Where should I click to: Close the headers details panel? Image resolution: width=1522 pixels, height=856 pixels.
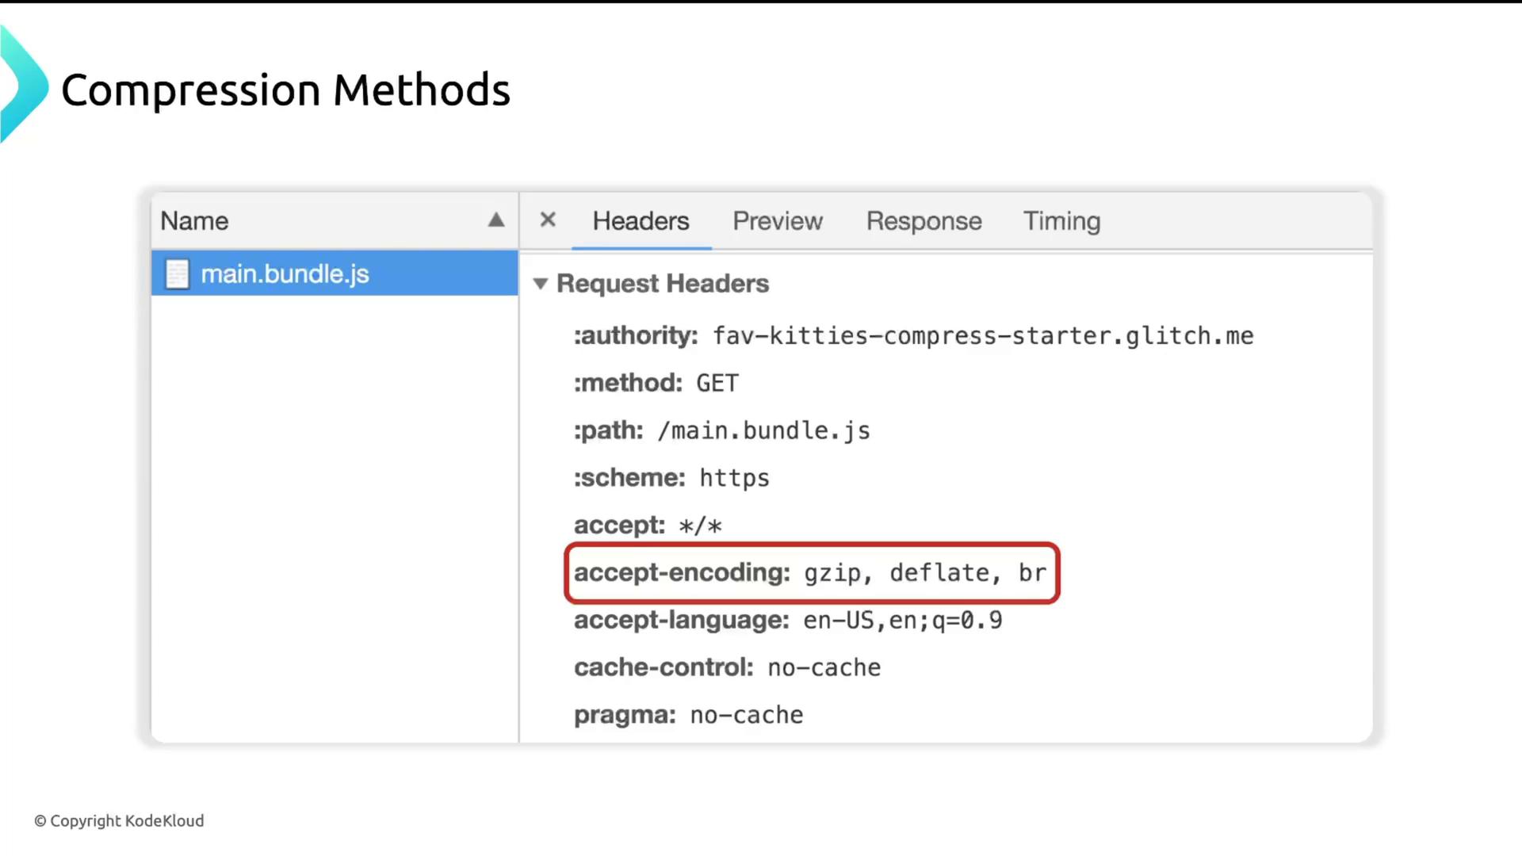click(x=548, y=220)
